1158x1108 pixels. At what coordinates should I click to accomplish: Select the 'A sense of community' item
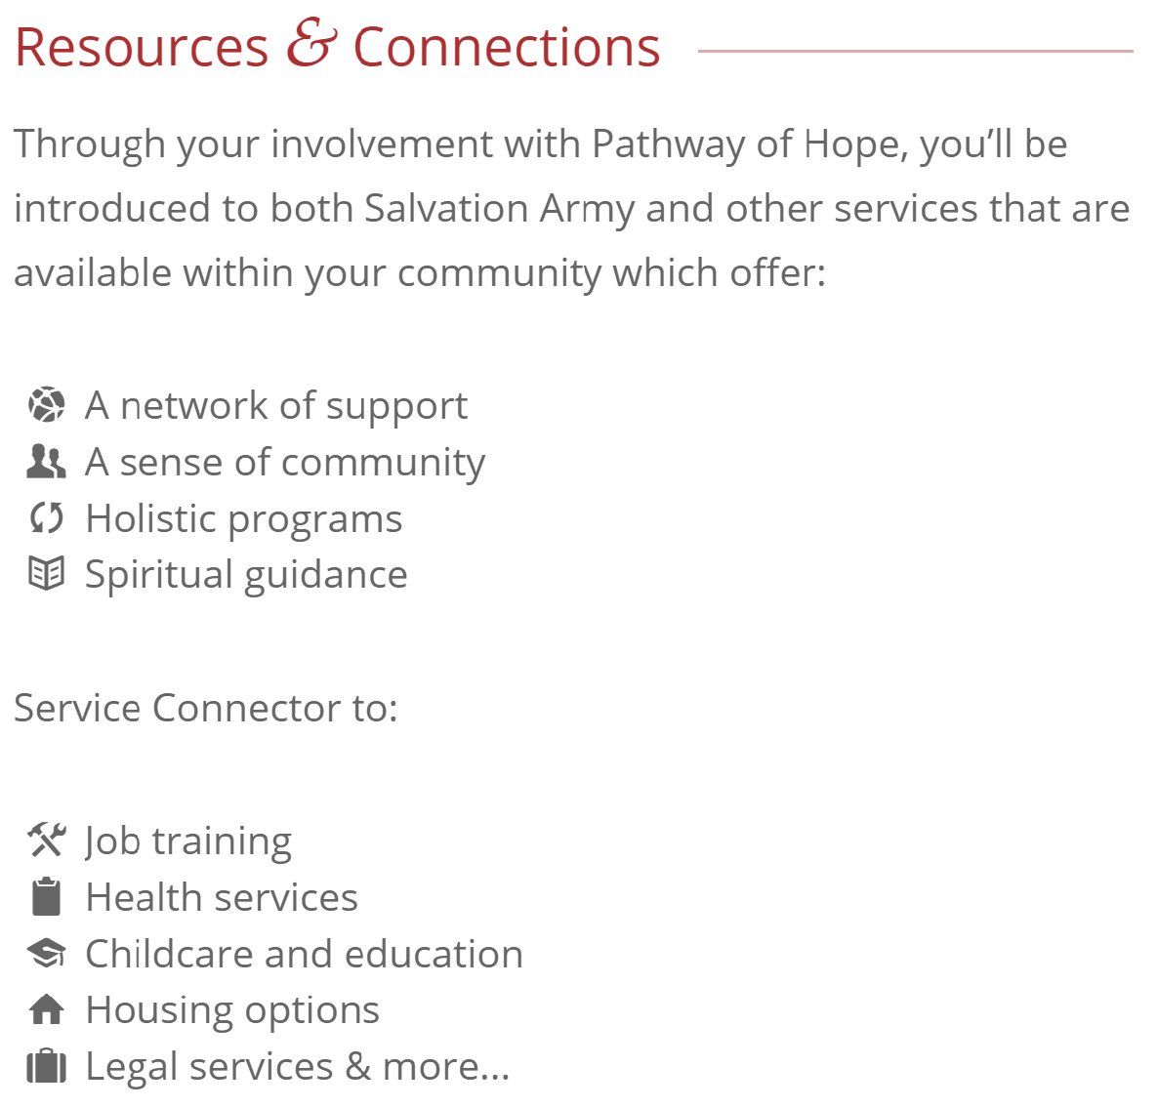pos(285,463)
